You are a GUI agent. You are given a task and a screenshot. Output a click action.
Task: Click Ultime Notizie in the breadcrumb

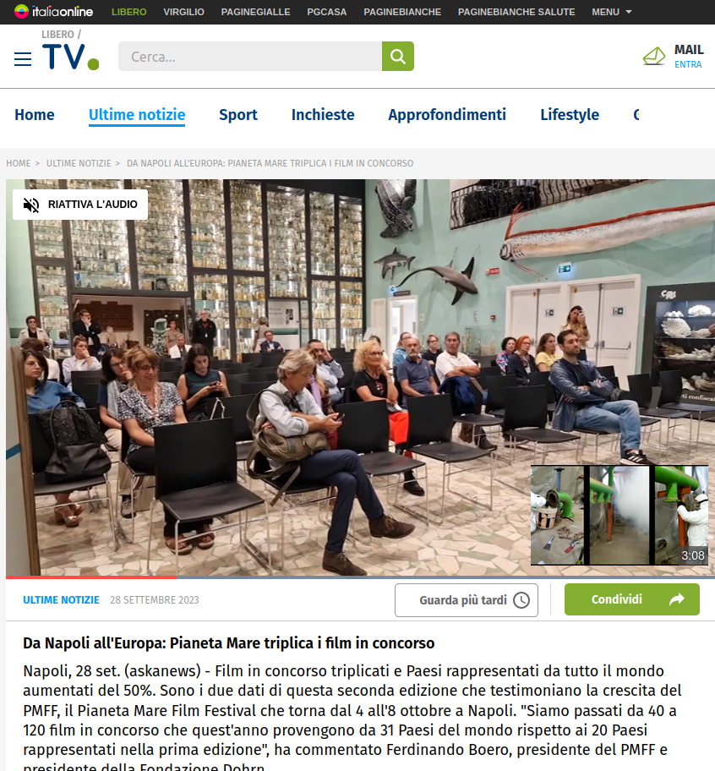[79, 163]
